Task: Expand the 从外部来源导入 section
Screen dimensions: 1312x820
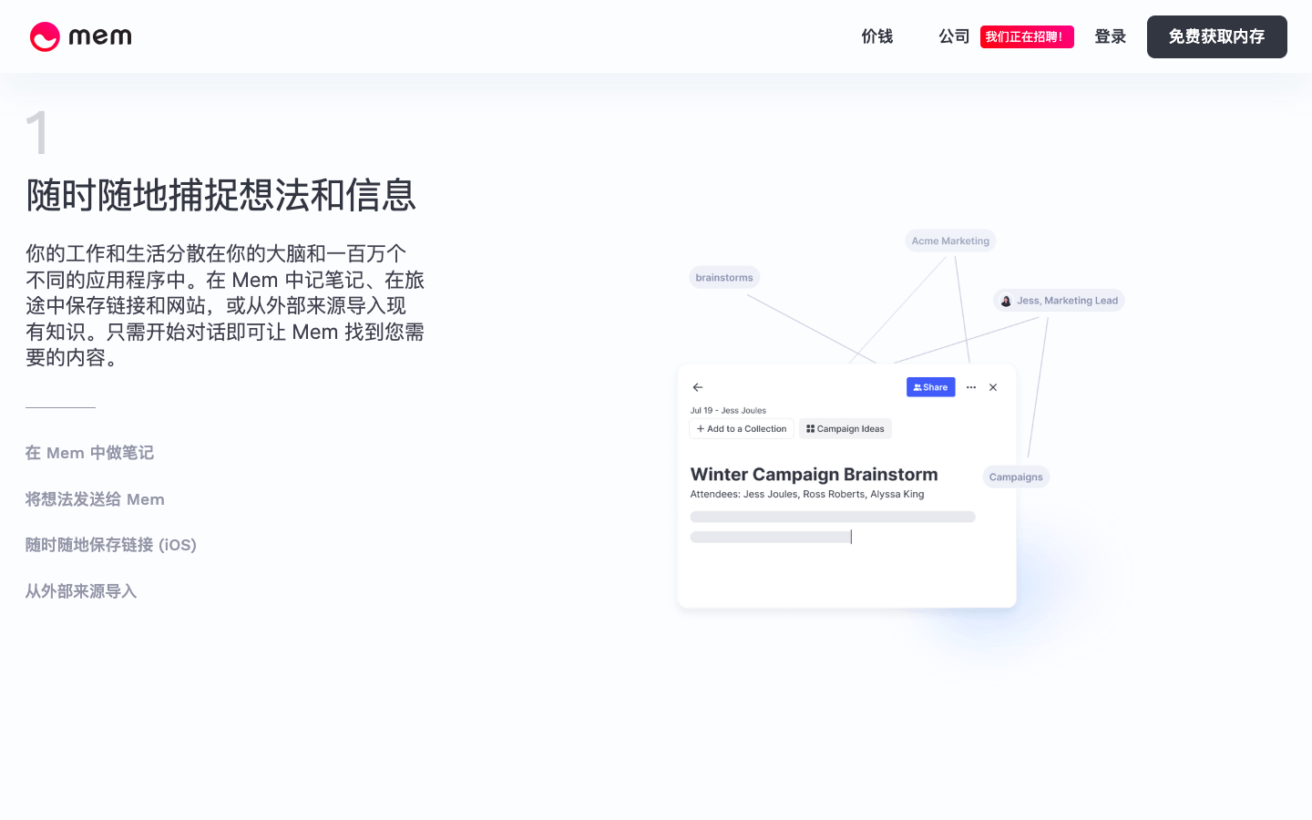Action: coord(81,591)
